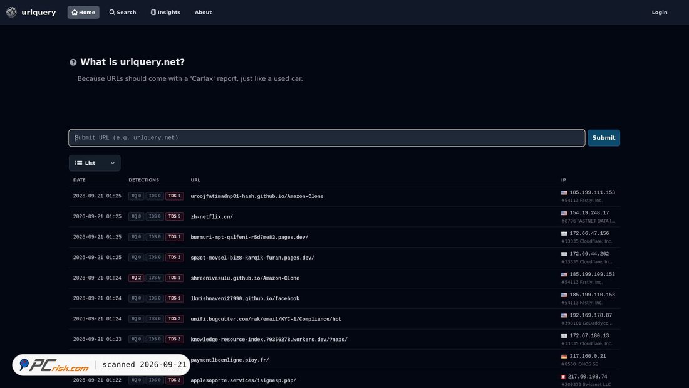Open sp3ct-movsel-biz8-karqik-furan.pages.dev report
This screenshot has height=388, width=689.
[252, 258]
